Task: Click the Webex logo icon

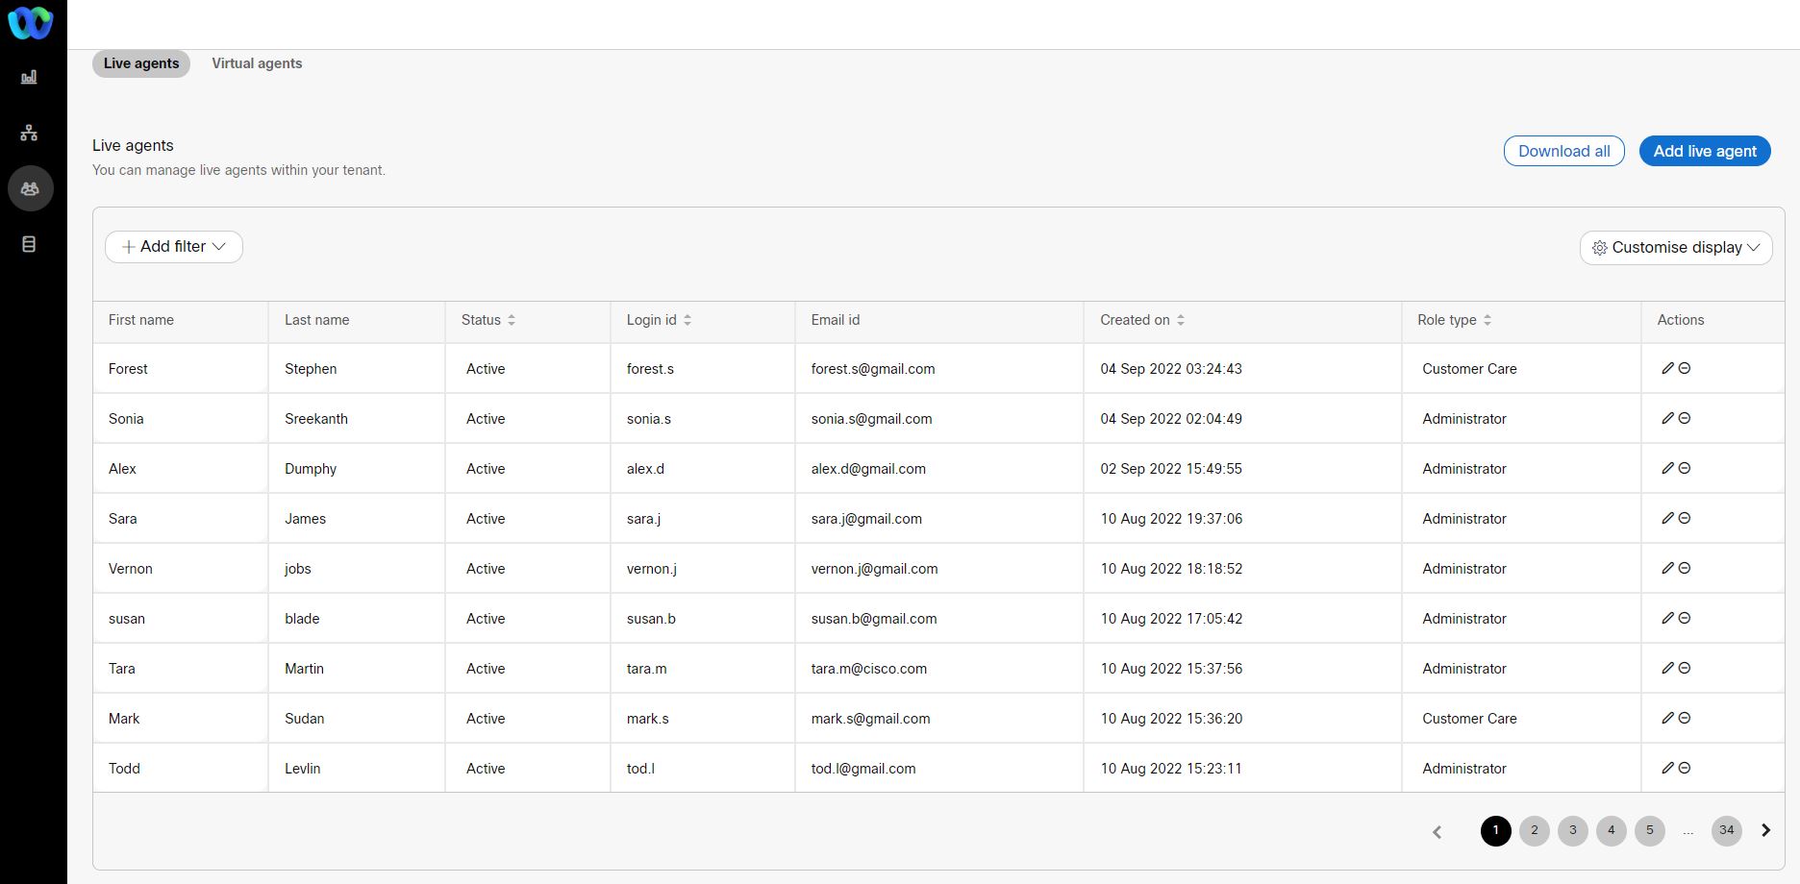Action: [x=30, y=23]
